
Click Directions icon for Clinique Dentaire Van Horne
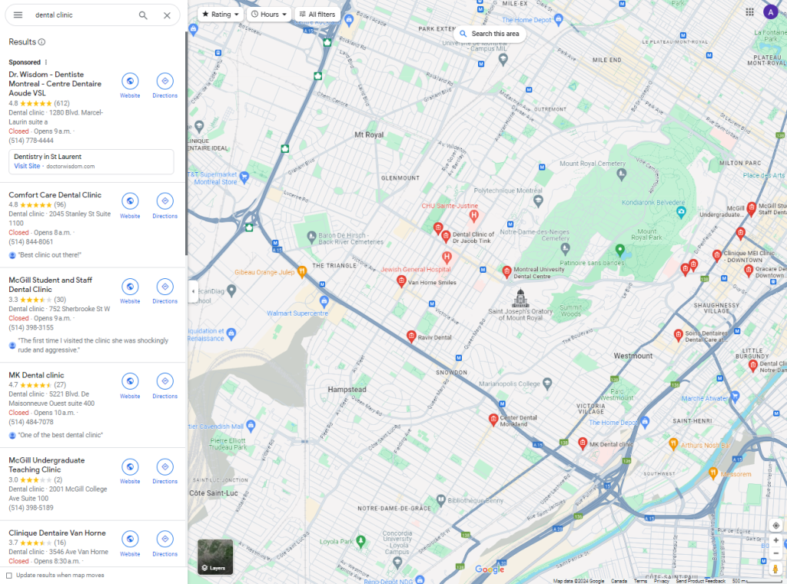164,539
